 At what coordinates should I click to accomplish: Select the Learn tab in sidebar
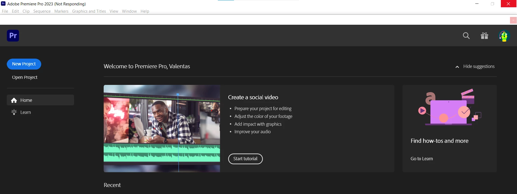click(40, 112)
